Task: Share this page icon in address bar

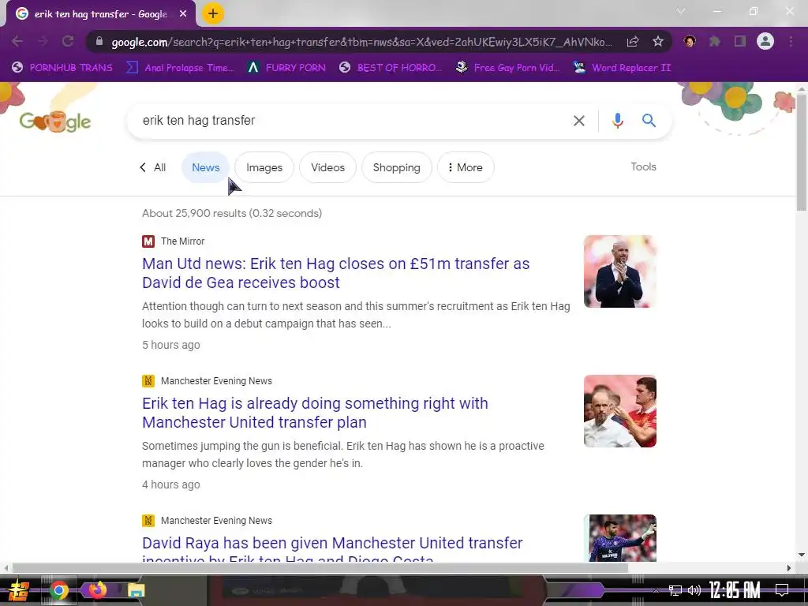Action: [633, 42]
